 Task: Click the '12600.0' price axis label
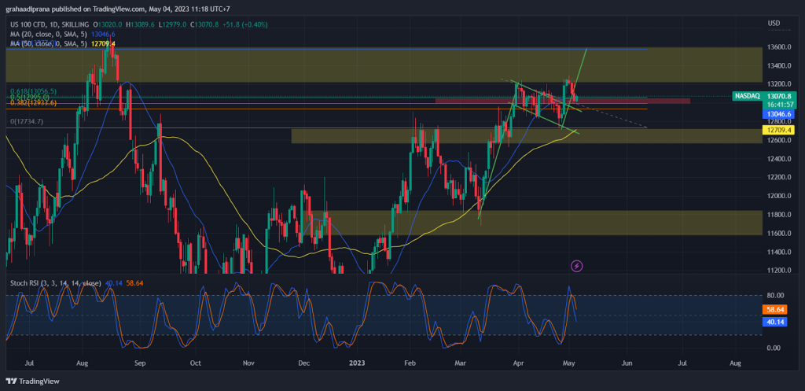[779, 140]
